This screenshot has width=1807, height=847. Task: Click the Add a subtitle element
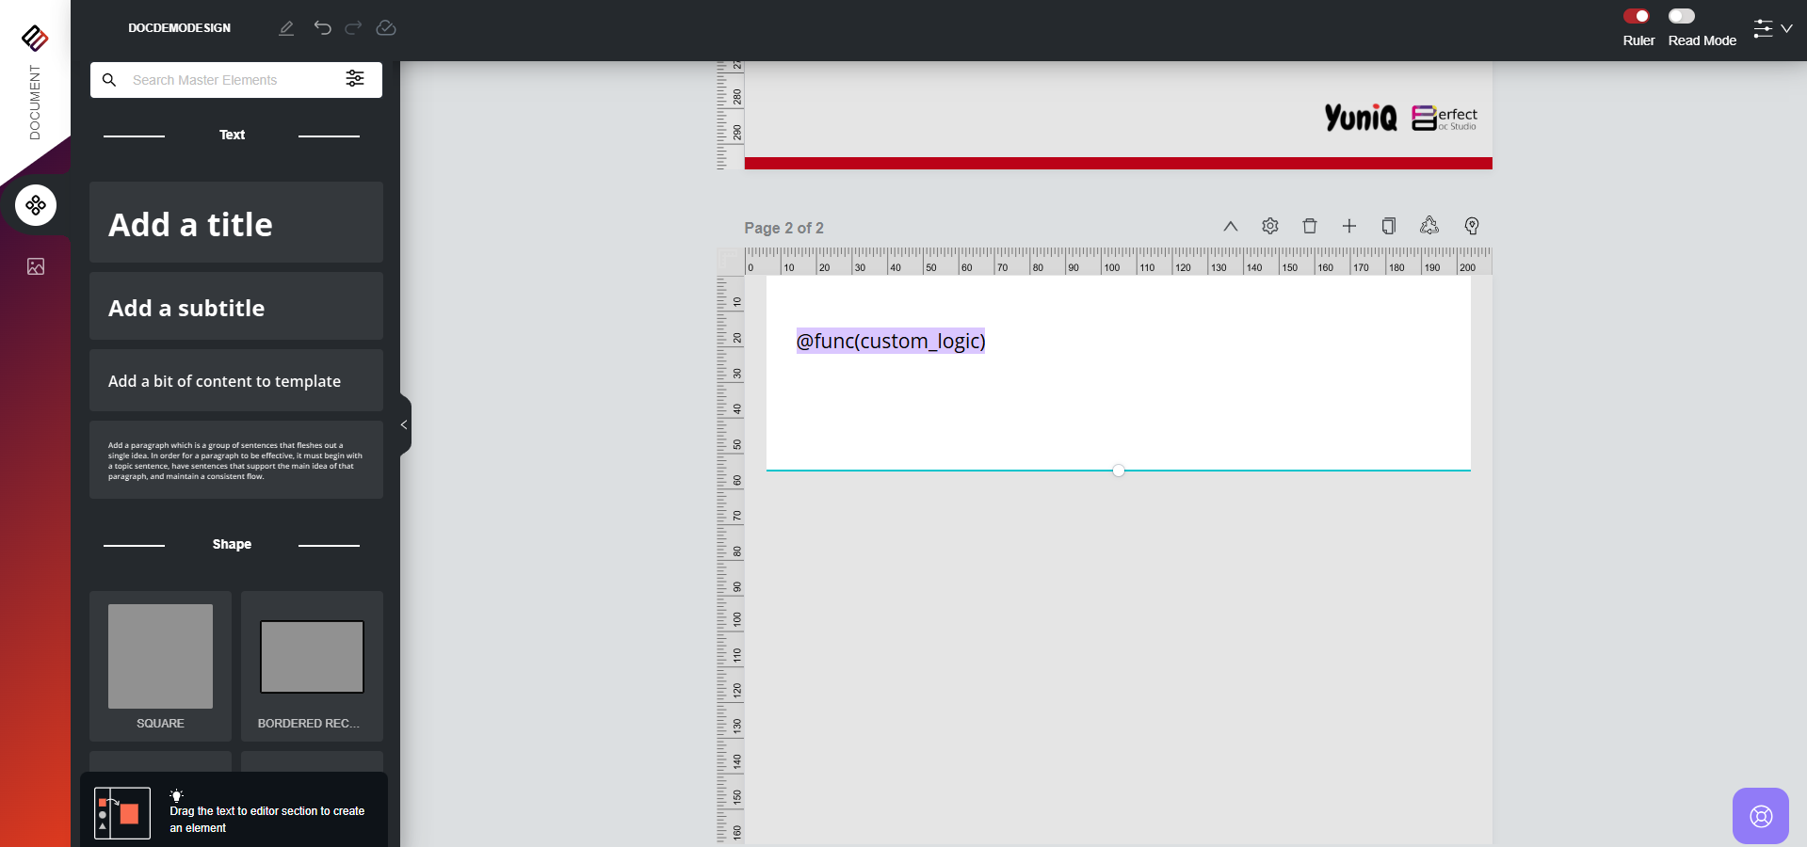pyautogui.click(x=235, y=307)
